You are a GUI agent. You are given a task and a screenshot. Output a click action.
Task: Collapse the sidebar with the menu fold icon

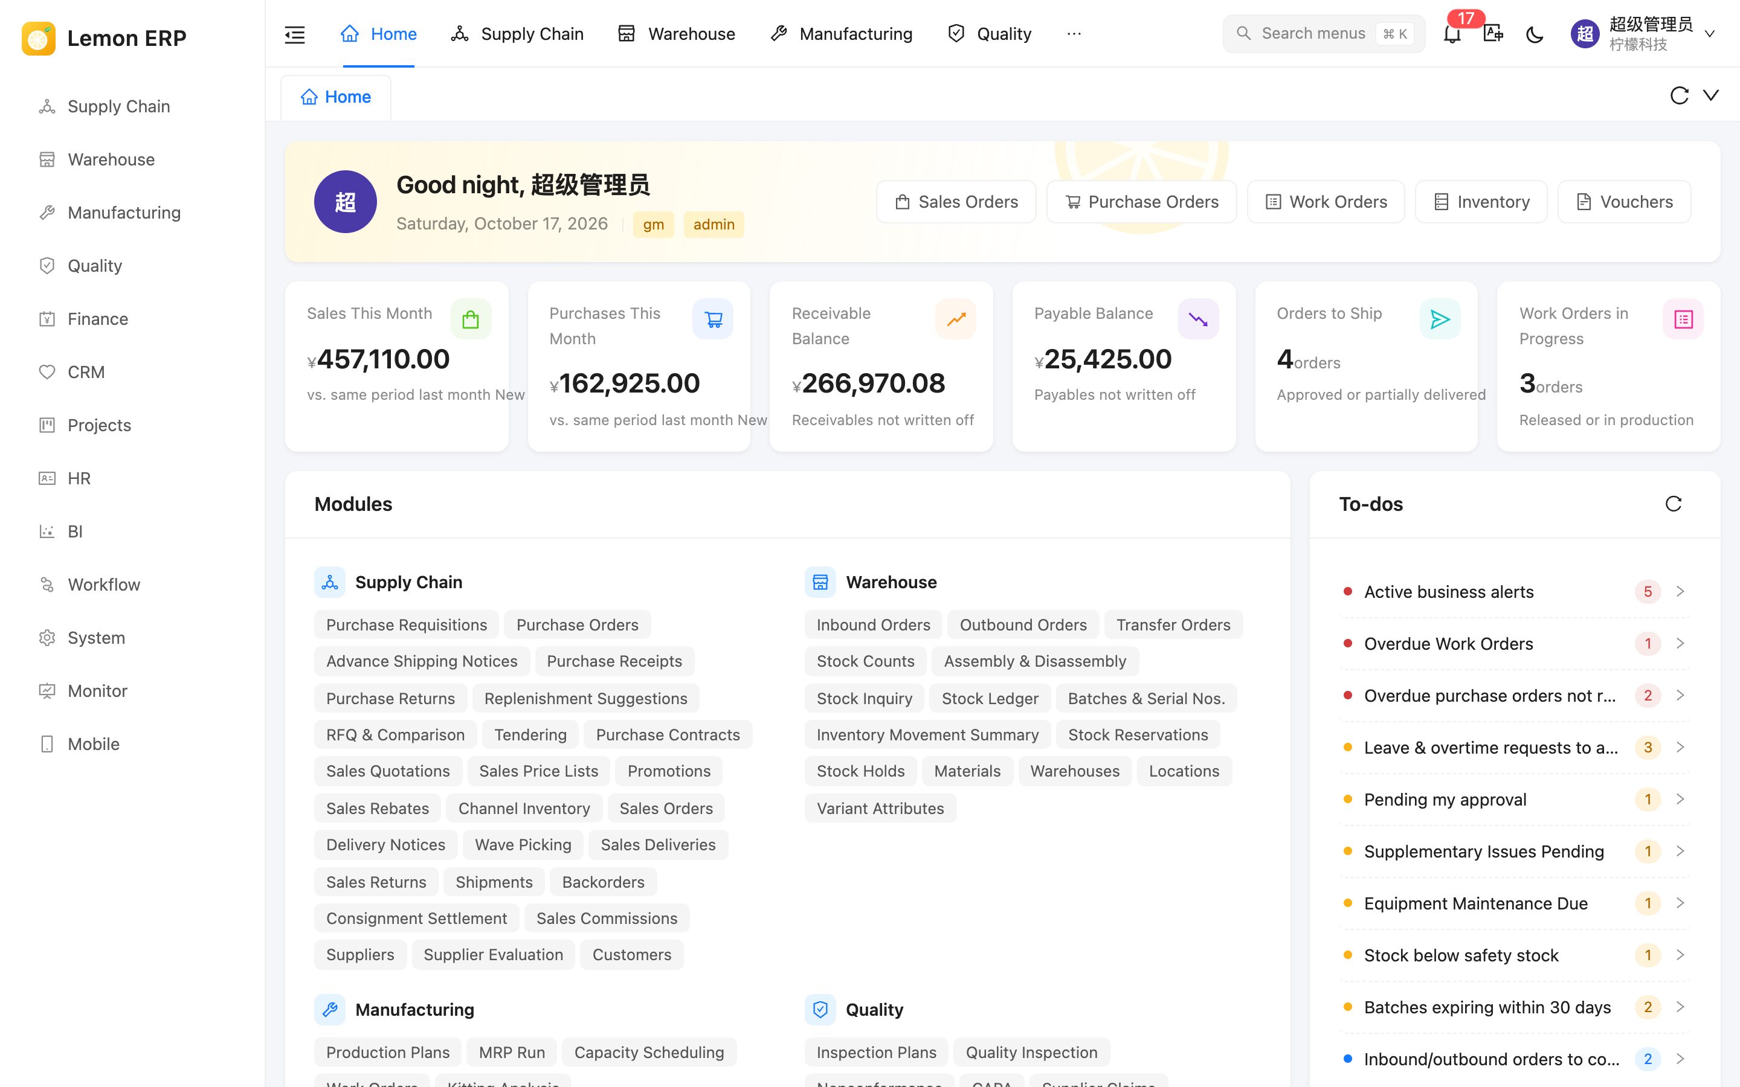click(x=295, y=34)
